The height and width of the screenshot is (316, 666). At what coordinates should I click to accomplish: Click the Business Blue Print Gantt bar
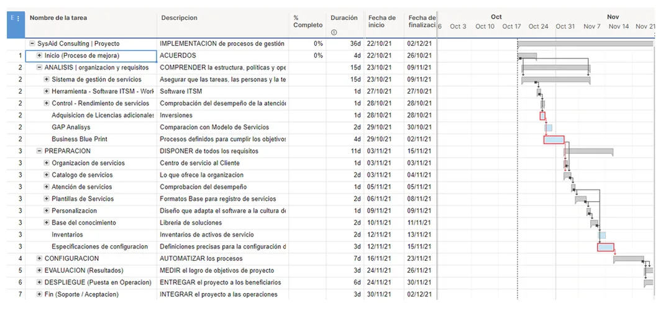pos(554,140)
